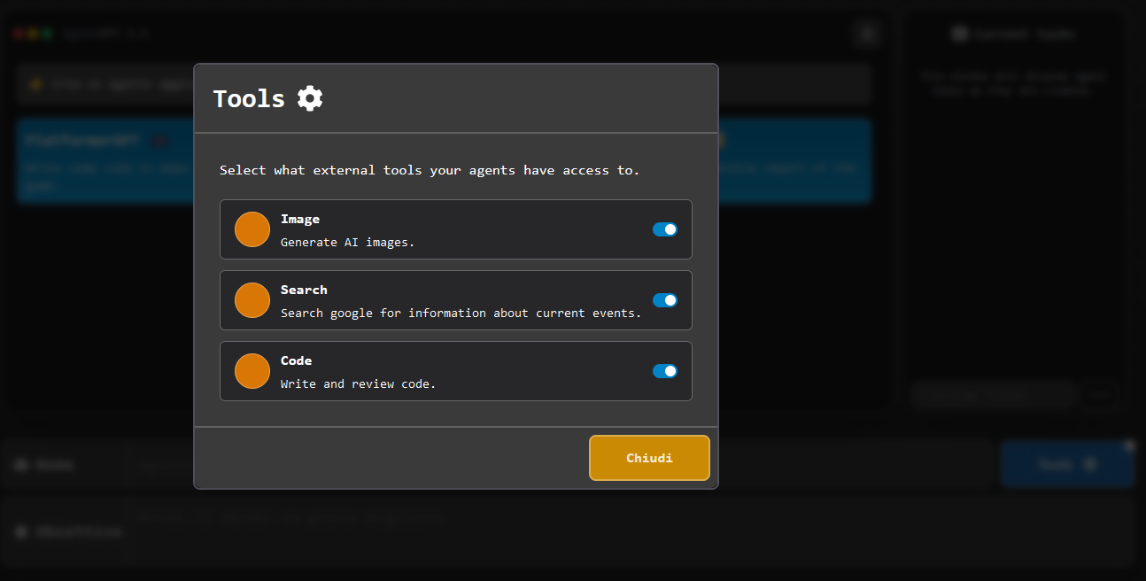
Task: Click the "Search" tool title
Action: pyautogui.click(x=304, y=290)
